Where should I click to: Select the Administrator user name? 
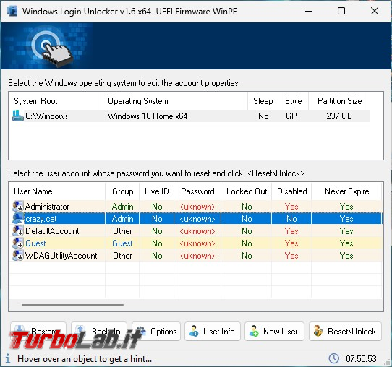point(47,207)
